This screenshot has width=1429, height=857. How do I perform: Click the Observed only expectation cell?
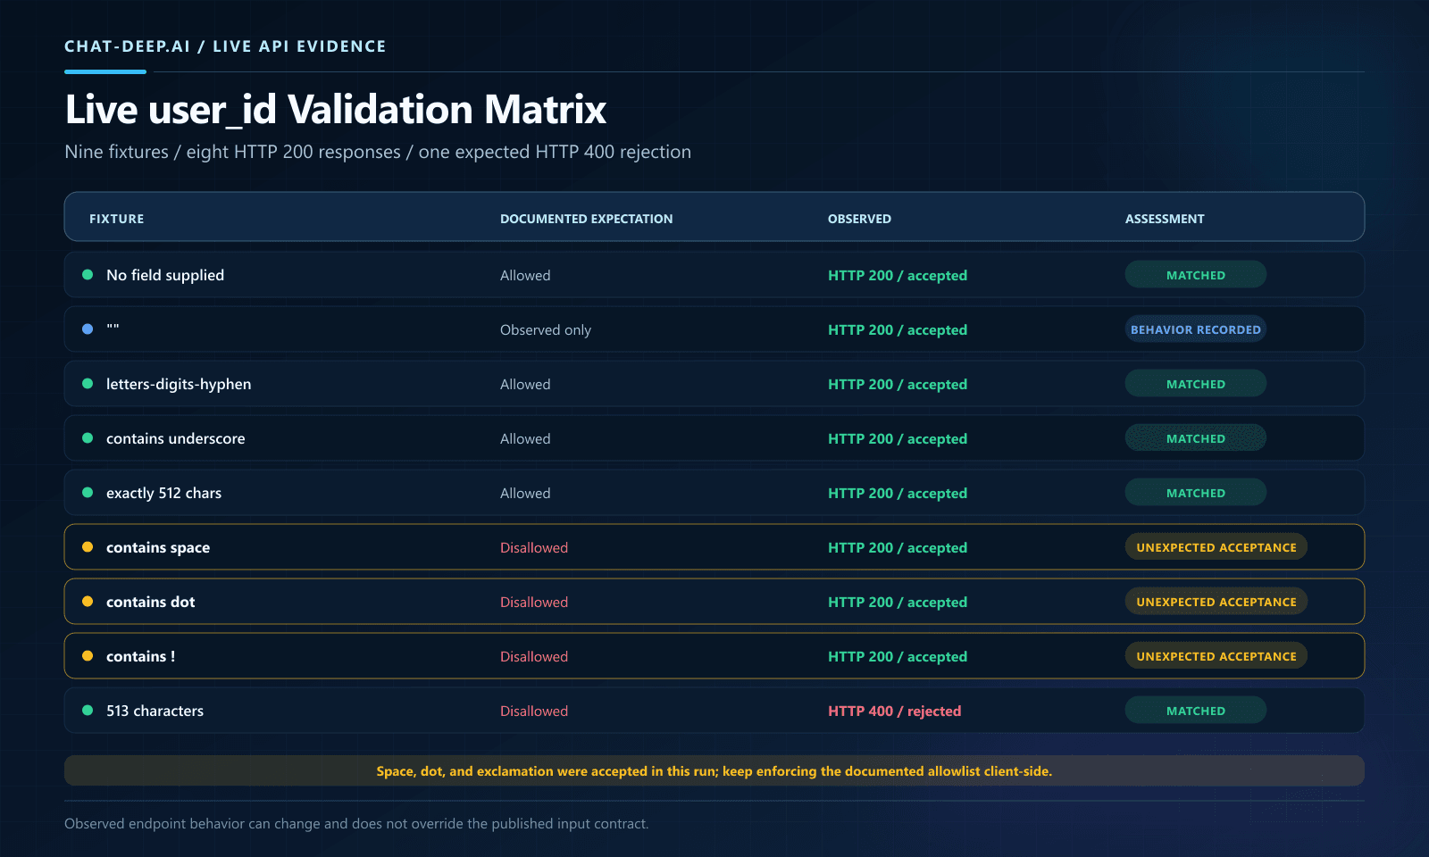[546, 329]
